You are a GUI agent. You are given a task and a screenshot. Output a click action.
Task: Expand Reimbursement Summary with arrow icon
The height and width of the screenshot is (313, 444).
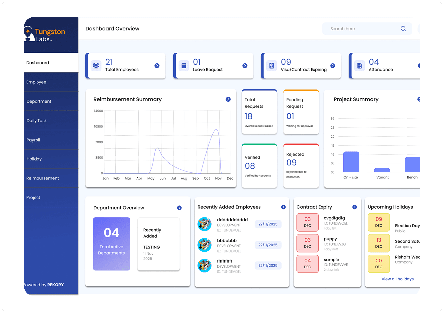(228, 99)
